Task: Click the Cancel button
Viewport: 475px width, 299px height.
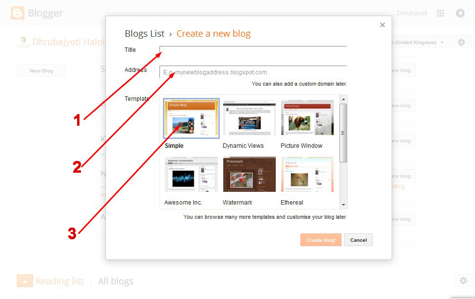Action: pos(358,240)
